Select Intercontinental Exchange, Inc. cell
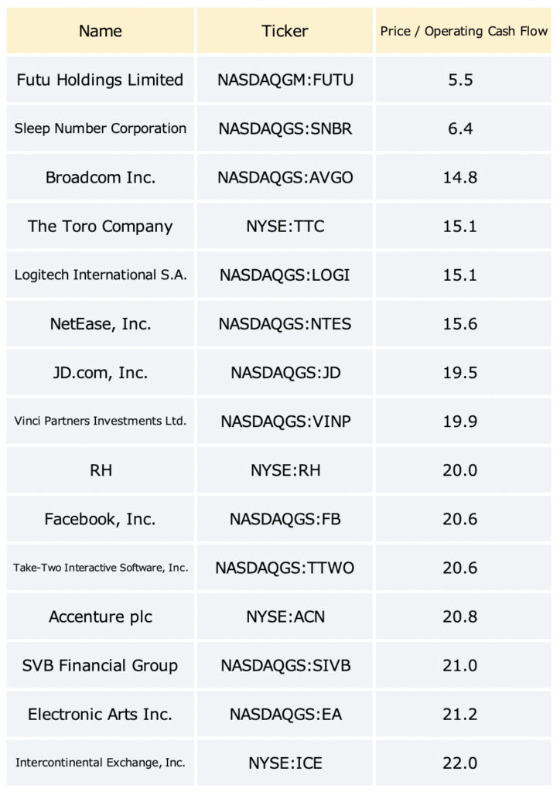 100,763
